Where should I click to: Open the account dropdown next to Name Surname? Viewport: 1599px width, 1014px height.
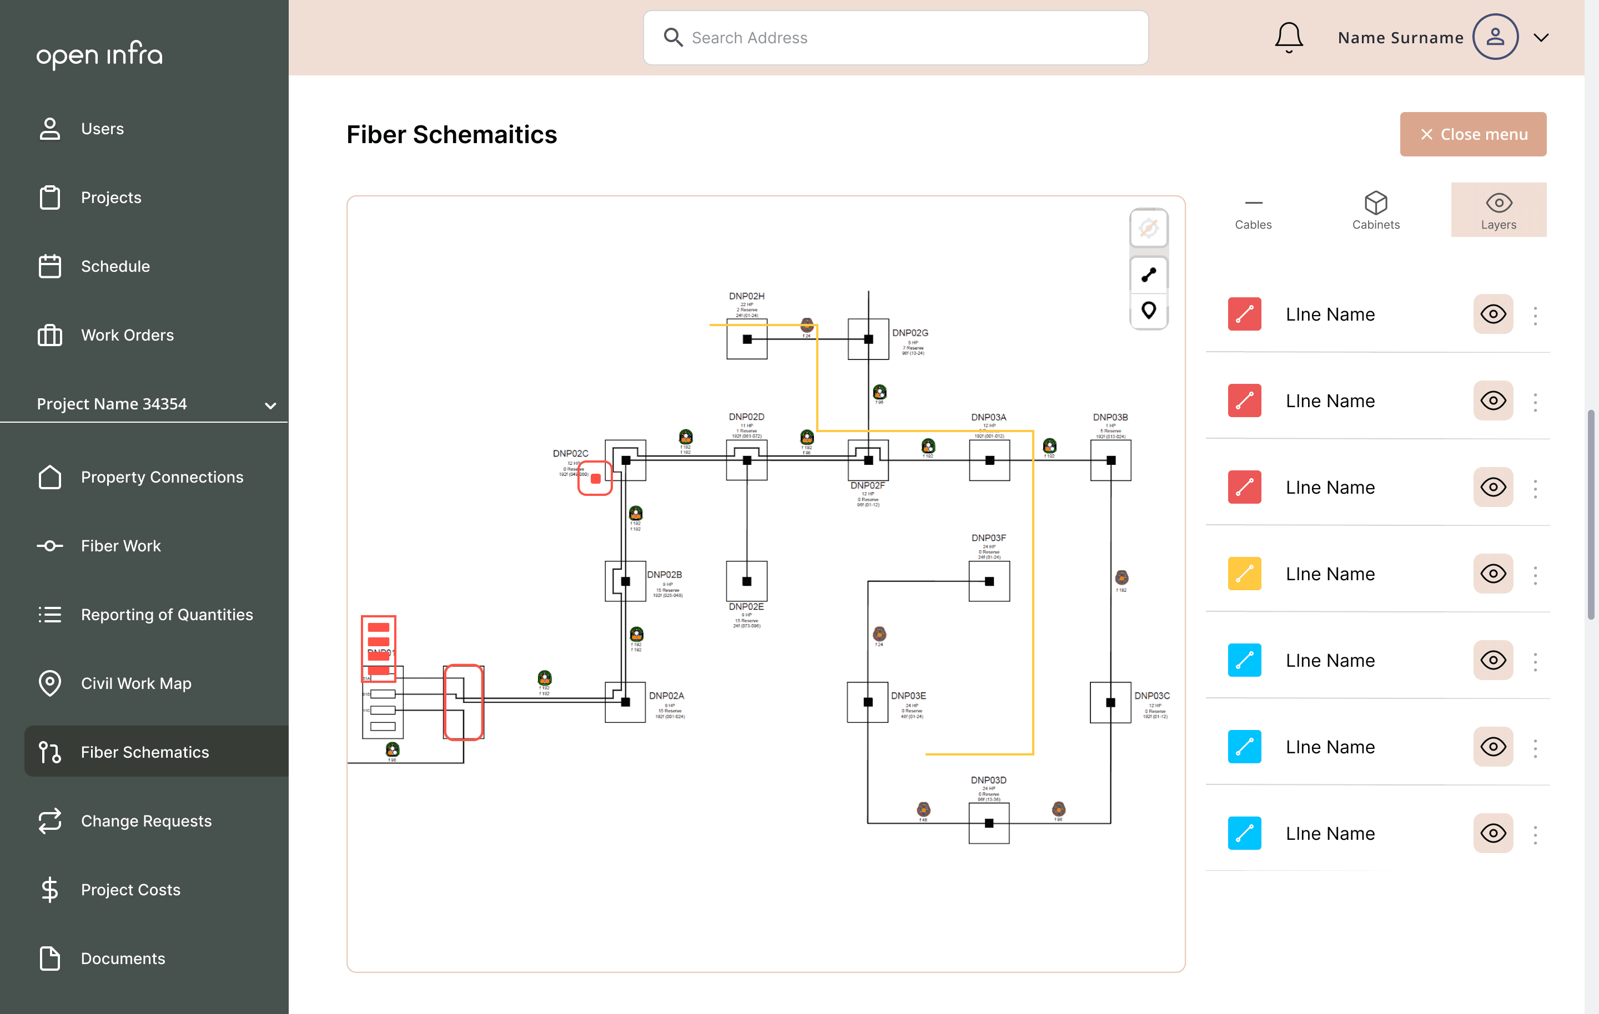coord(1541,37)
